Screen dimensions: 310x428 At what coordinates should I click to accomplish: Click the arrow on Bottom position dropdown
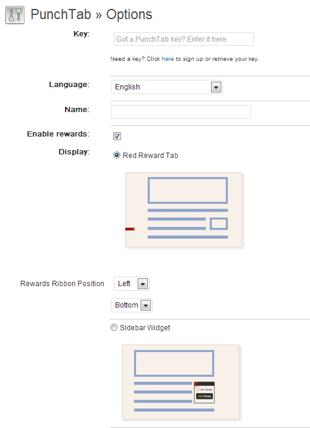point(145,305)
